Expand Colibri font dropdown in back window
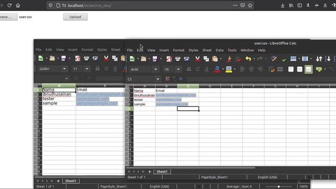This screenshot has height=189, width=336. coord(64,69)
